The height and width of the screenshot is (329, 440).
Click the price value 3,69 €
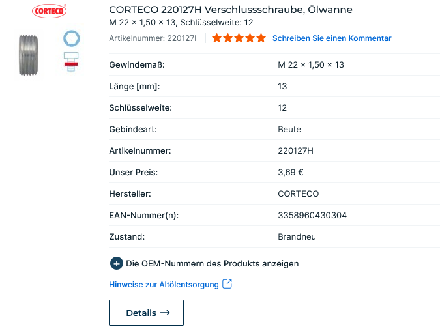pyautogui.click(x=291, y=172)
